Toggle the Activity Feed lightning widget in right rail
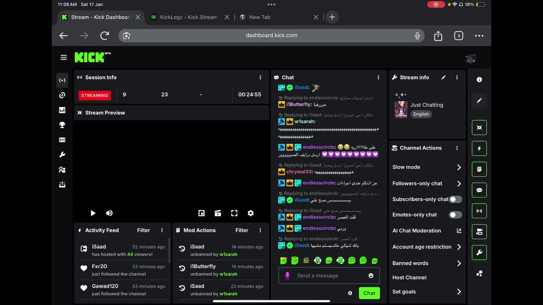543x305 pixels. (x=479, y=148)
